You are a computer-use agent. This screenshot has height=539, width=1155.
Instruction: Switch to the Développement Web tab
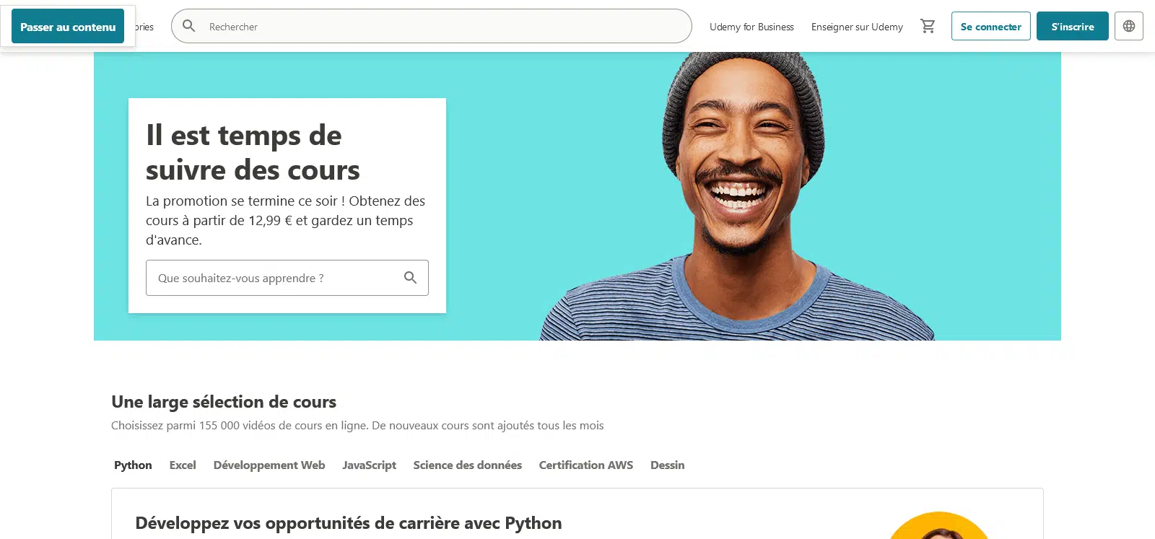click(x=269, y=465)
